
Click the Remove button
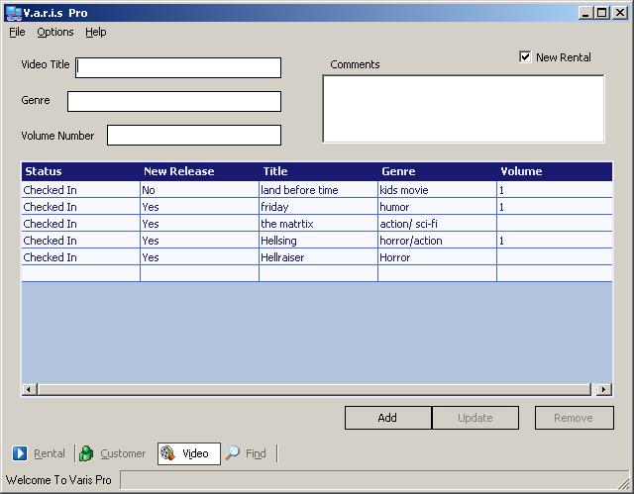click(573, 418)
